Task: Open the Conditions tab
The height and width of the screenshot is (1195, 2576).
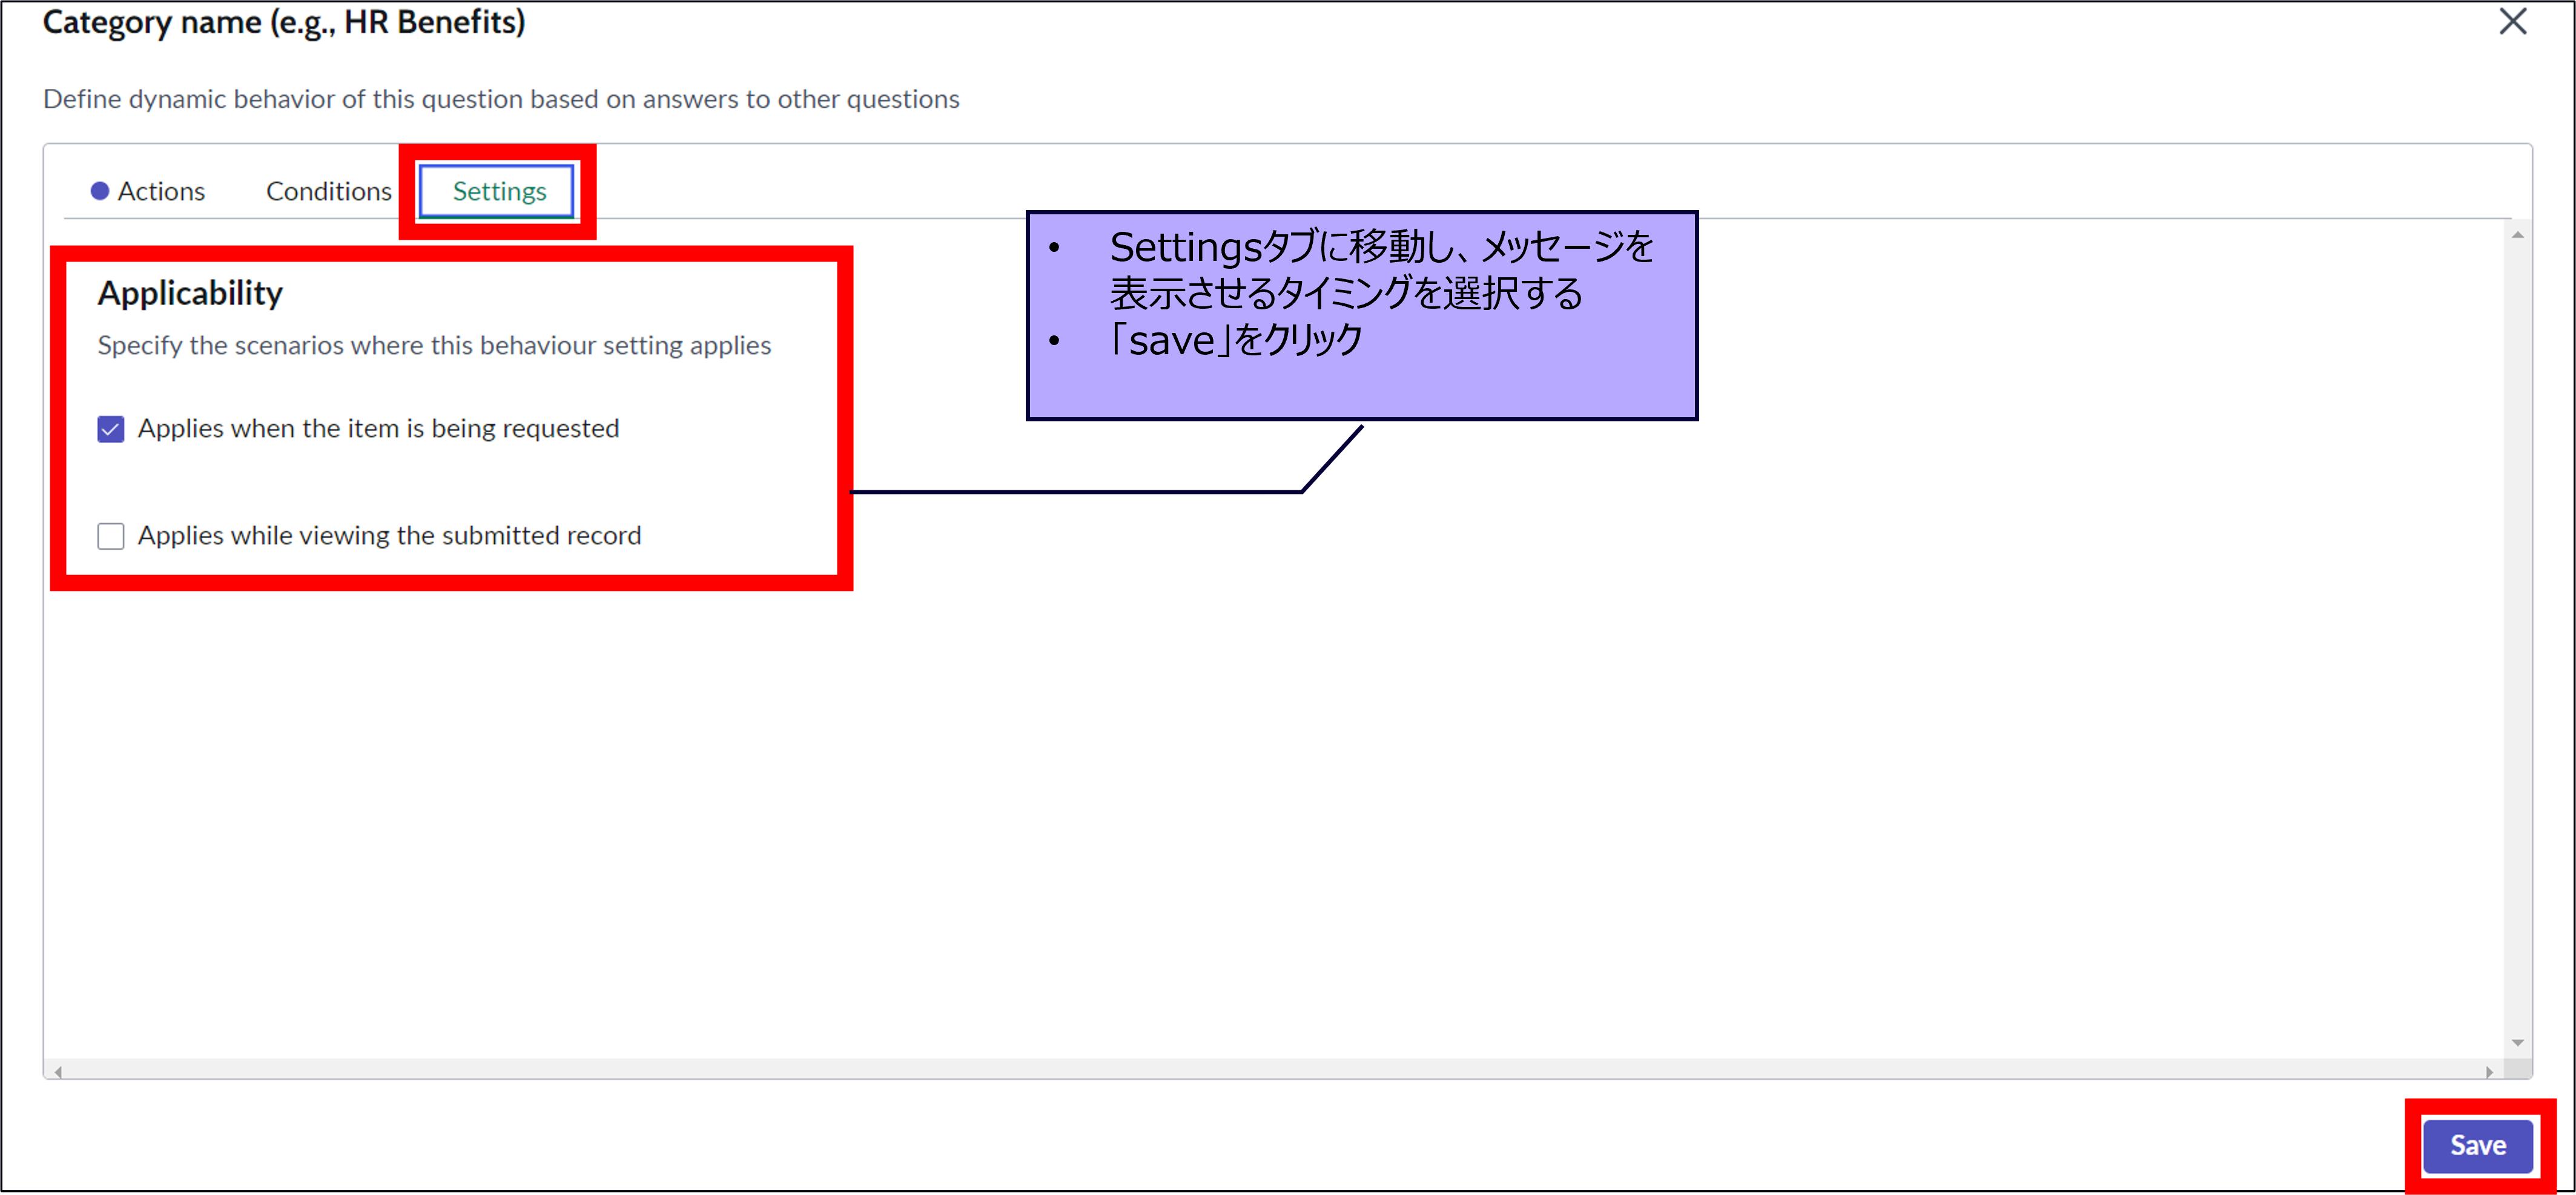Action: coord(328,191)
